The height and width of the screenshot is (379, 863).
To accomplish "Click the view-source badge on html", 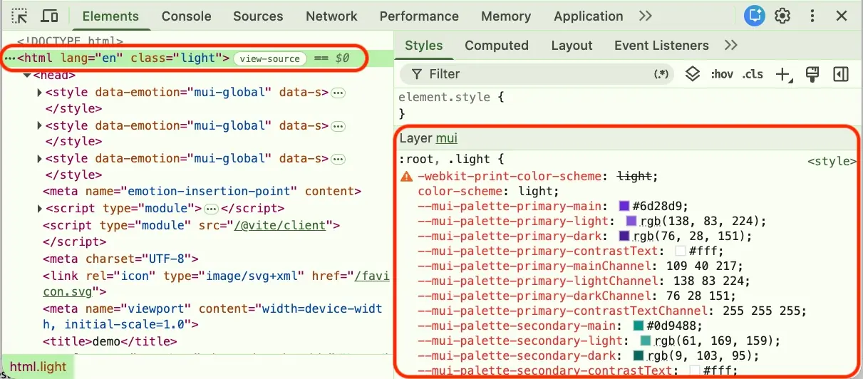I will pyautogui.click(x=270, y=58).
